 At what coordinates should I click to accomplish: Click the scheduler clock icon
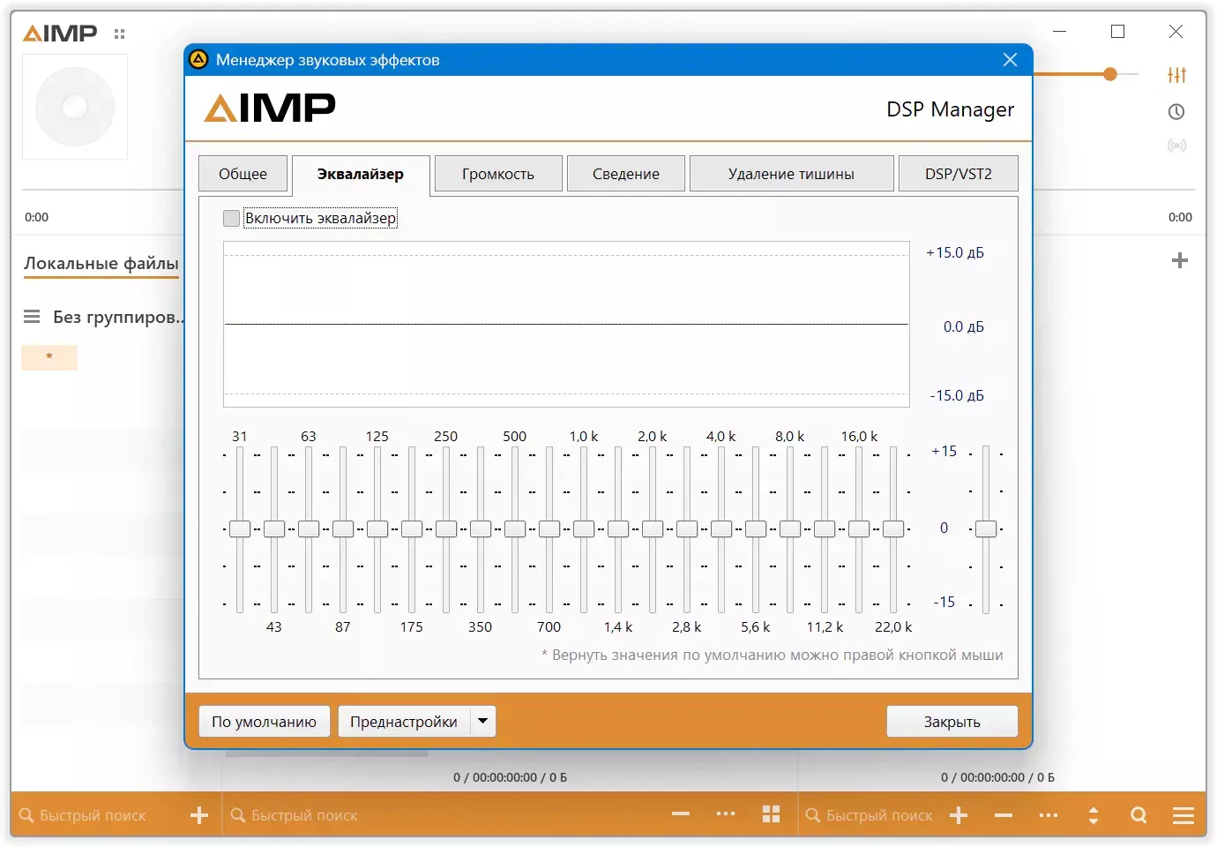(x=1176, y=112)
